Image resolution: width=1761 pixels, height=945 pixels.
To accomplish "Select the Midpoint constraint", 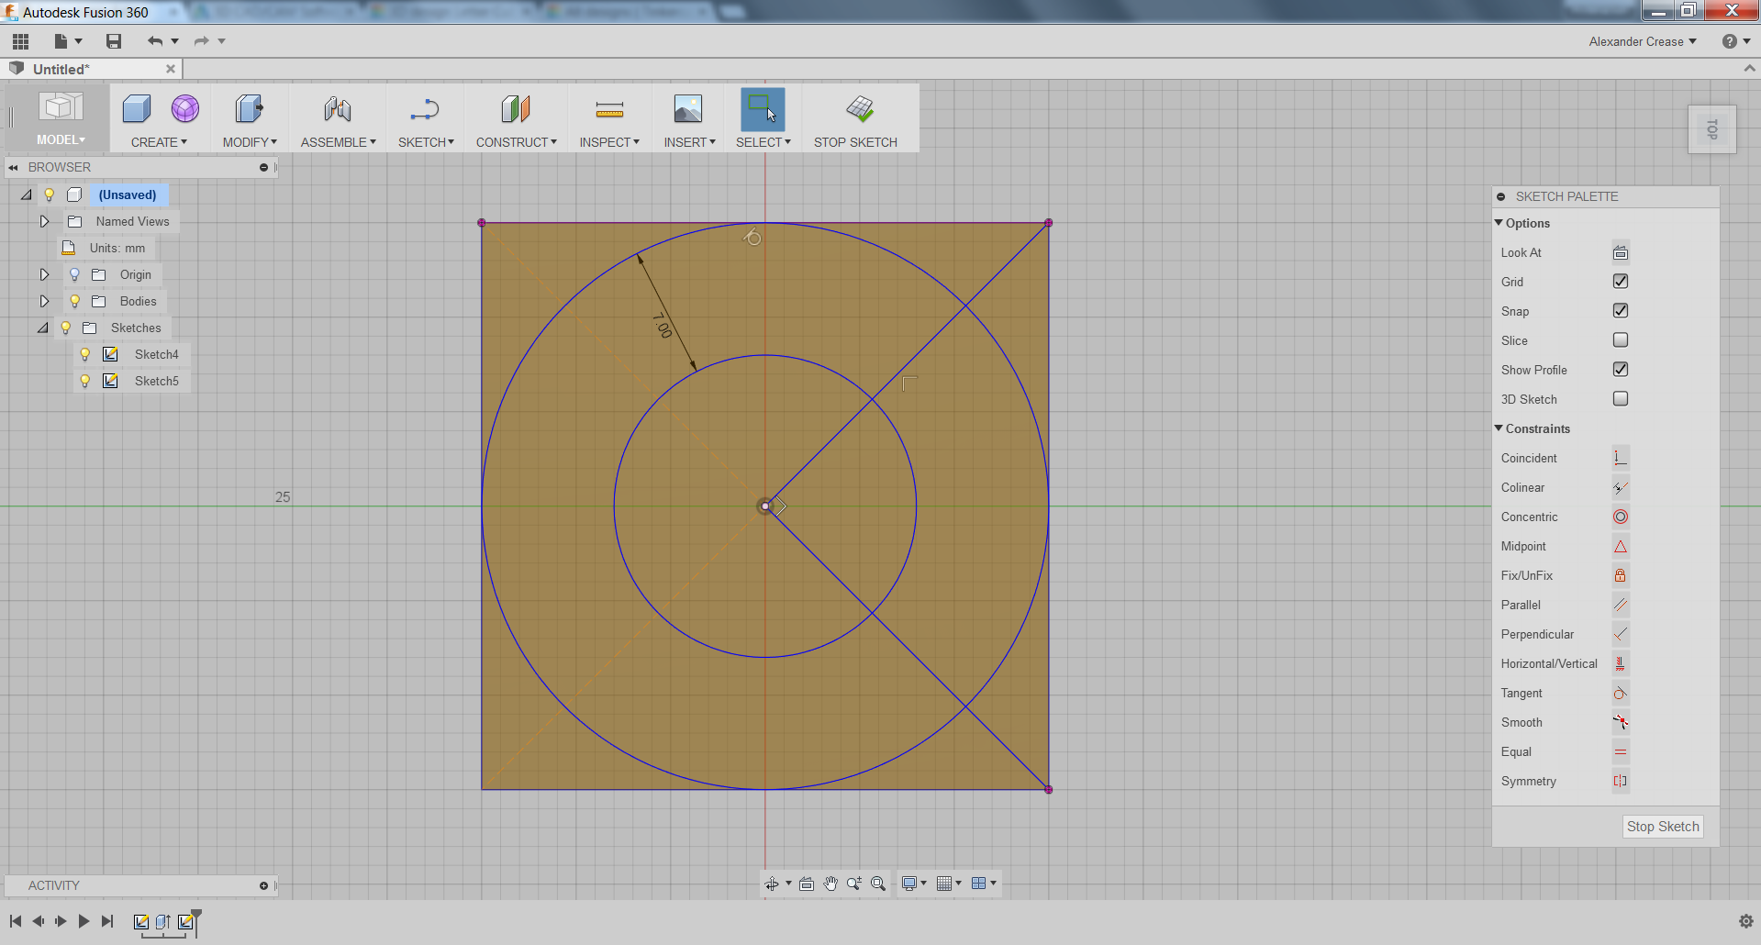I will (x=1620, y=546).
